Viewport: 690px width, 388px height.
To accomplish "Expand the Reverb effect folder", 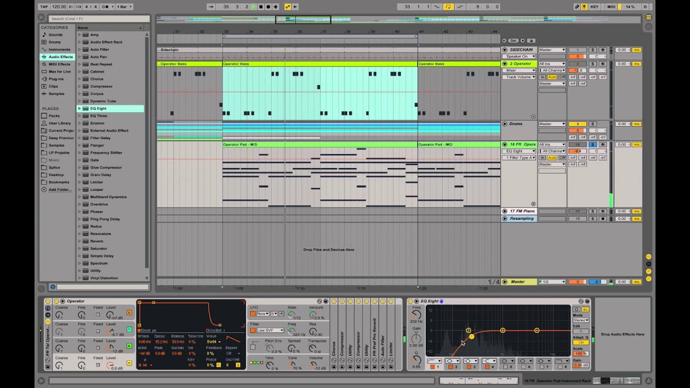I will pyautogui.click(x=79, y=241).
